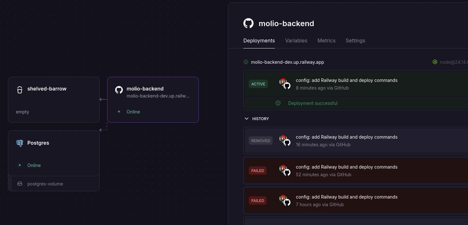Screen dimensions: 468x225
Task: Click the checkmark icon beside Deployment successful
Action: (278, 103)
